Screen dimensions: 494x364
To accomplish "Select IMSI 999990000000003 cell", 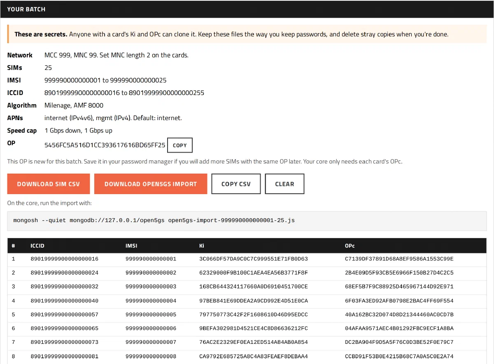I will click(x=151, y=287).
